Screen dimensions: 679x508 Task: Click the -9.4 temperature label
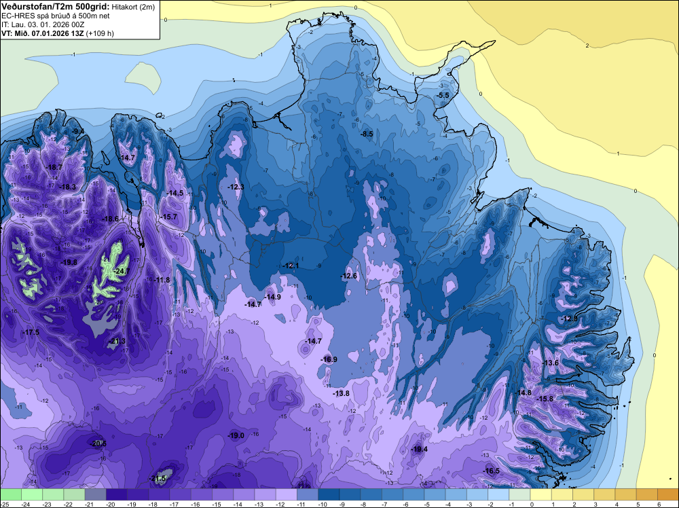(x=78, y=131)
